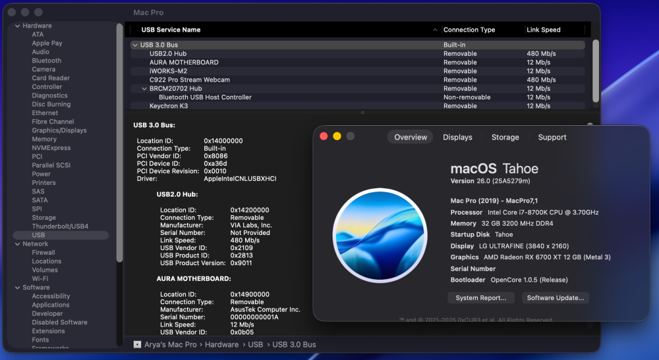659x360 pixels.
Task: Collapse the Network section in sidebar
Action: pyautogui.click(x=17, y=244)
